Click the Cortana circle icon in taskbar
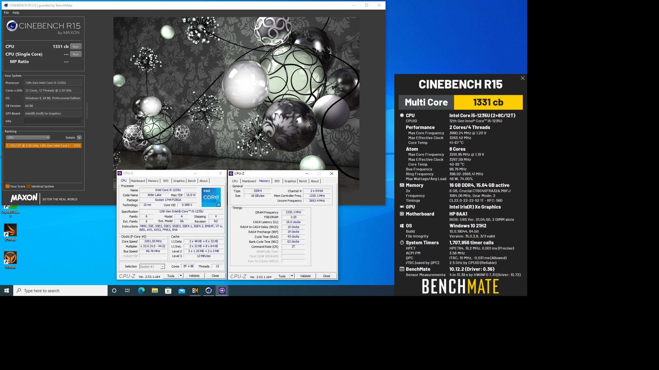Image resolution: width=659 pixels, height=370 pixels. (114, 291)
